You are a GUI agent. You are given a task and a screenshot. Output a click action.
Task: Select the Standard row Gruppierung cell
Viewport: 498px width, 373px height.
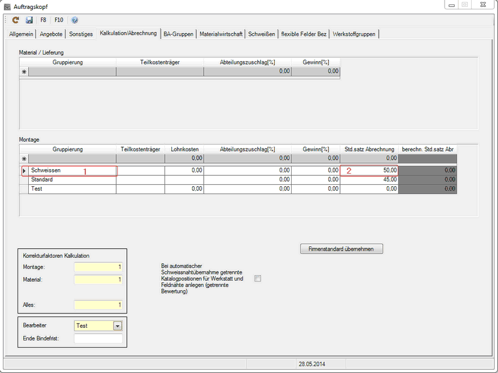coord(73,180)
